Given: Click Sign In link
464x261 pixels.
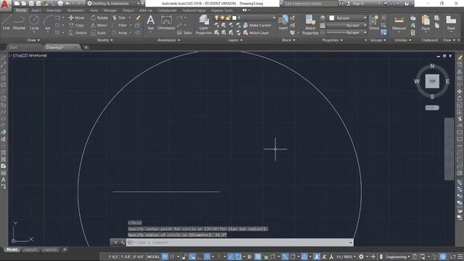Looking at the screenshot, I should 355,4.
